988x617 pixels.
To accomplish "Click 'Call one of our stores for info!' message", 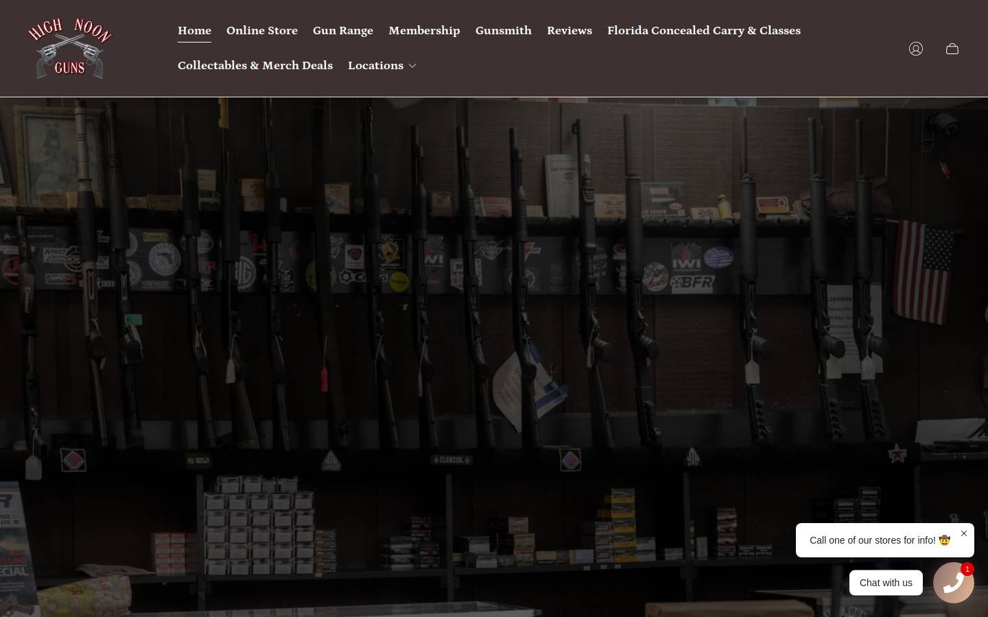I will (x=880, y=540).
